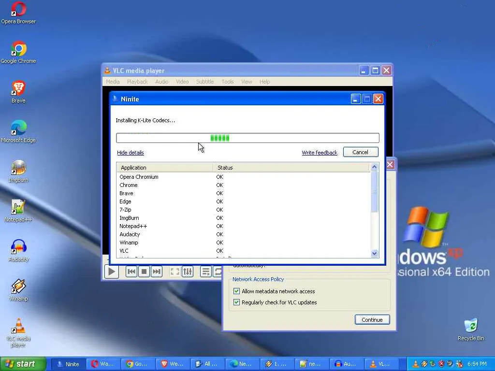495x371 pixels.
Task: Open the Notepad++ desktop shortcut
Action: tap(18, 211)
